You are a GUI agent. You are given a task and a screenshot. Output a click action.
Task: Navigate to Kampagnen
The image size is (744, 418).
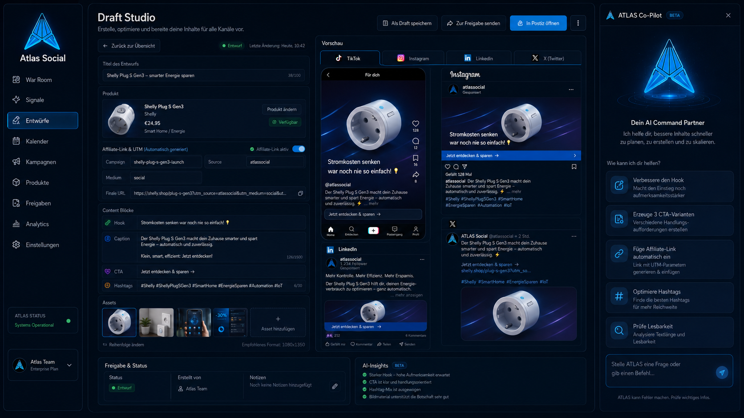[43, 162]
